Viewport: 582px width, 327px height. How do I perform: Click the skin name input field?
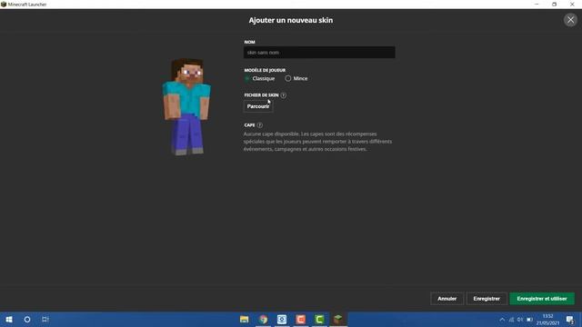[319, 53]
